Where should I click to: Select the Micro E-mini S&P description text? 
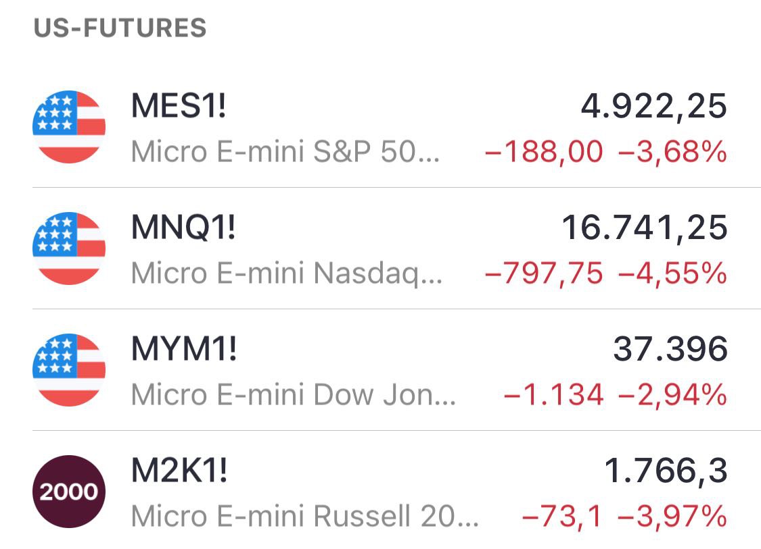(x=285, y=153)
